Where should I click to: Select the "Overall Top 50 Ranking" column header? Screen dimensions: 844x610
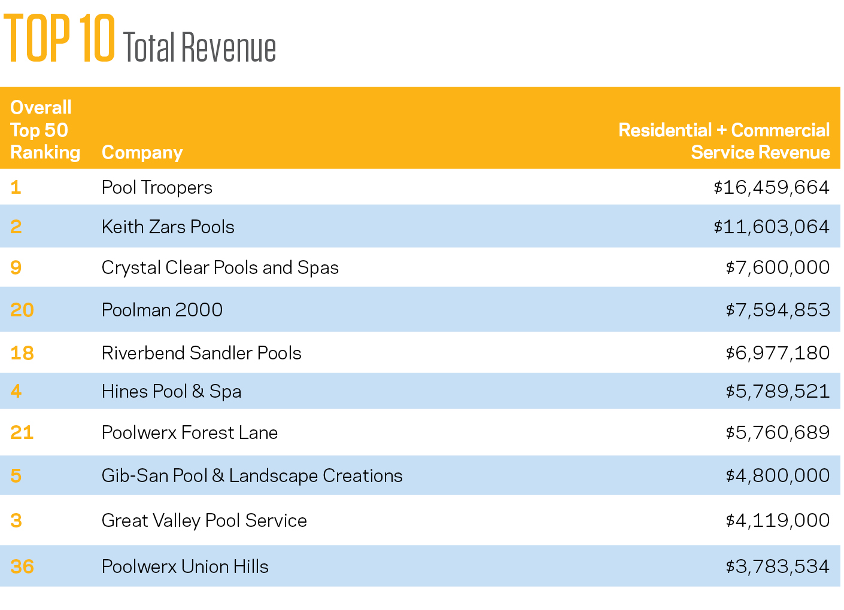[x=45, y=130]
